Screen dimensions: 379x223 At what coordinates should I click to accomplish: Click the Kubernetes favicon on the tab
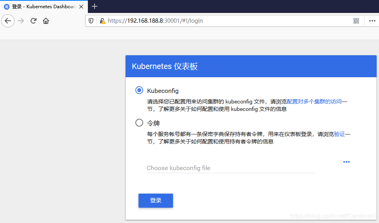(x=6, y=7)
